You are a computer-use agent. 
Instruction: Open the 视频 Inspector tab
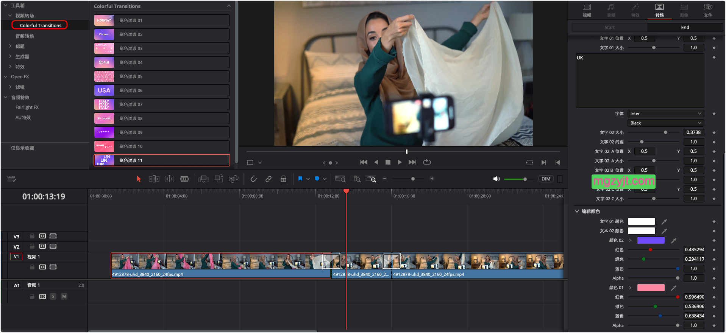pyautogui.click(x=587, y=10)
